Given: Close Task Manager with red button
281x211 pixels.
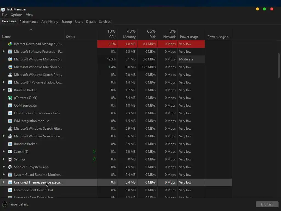Looking at the screenshot, I should pos(272,9).
